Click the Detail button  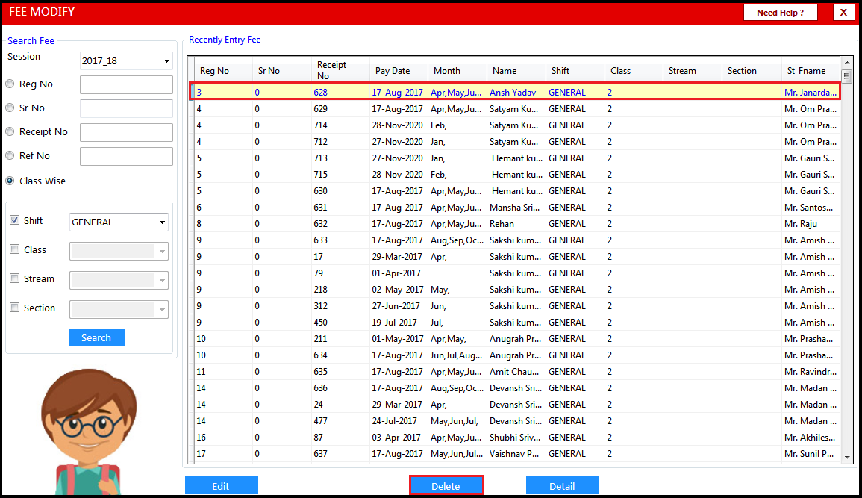coord(563,486)
